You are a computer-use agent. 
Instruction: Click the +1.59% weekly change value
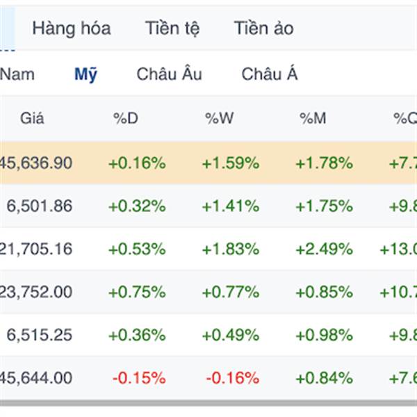[231, 163]
